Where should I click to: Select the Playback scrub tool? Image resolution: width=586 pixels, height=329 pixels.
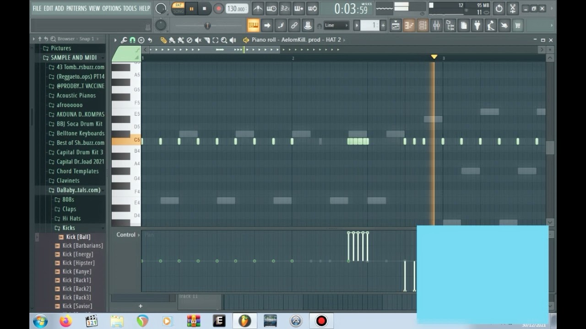[x=233, y=40]
